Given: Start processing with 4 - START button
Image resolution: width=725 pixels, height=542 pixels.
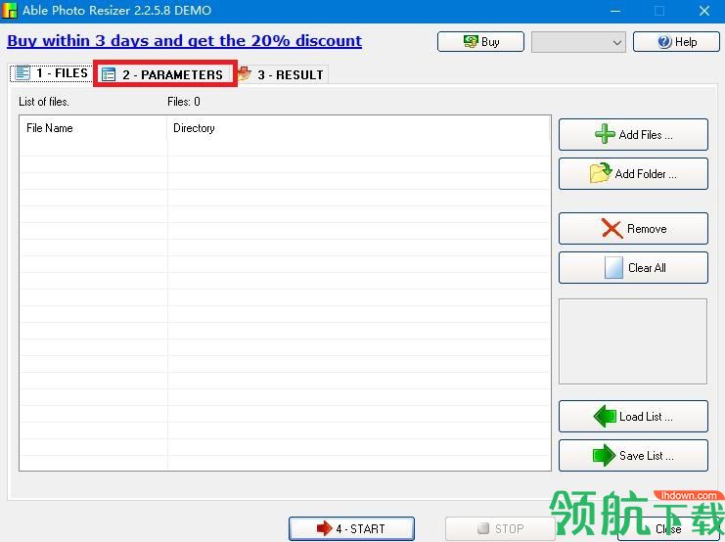Looking at the screenshot, I should [x=351, y=528].
